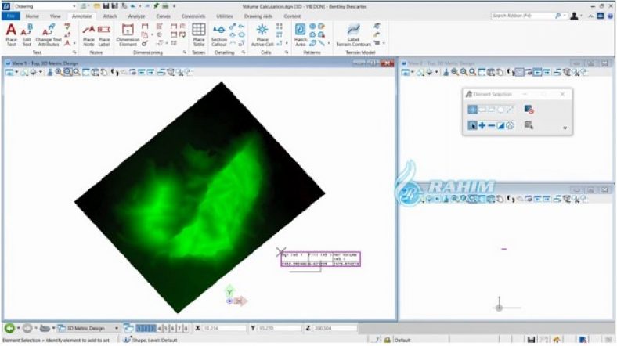Enable Individual selection method in Element Selection
Screen dimensions: 617x346
tap(472, 110)
